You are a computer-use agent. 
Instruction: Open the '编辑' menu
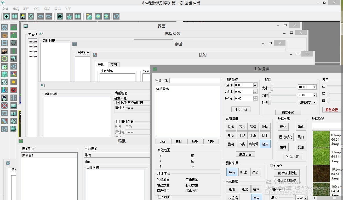tap(16, 9)
